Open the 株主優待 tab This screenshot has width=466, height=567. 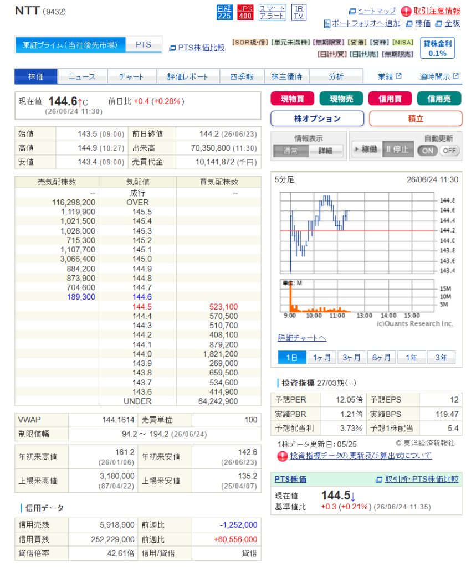tap(286, 76)
